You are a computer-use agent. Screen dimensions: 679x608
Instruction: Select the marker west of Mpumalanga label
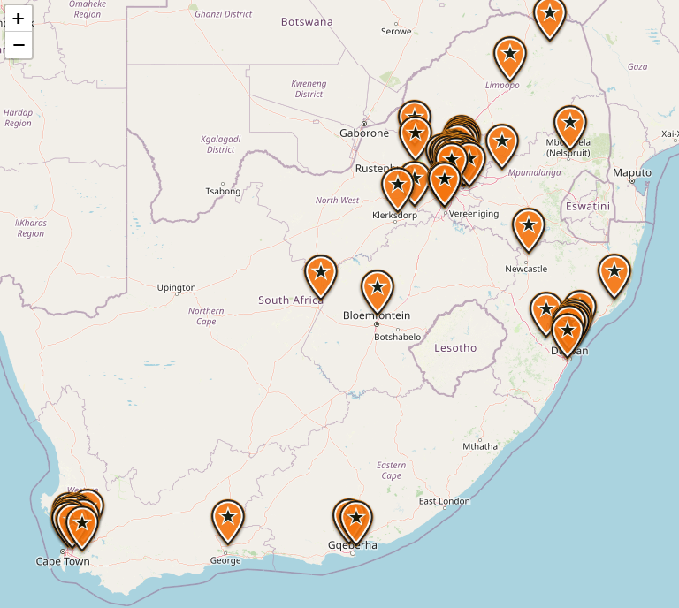click(502, 147)
